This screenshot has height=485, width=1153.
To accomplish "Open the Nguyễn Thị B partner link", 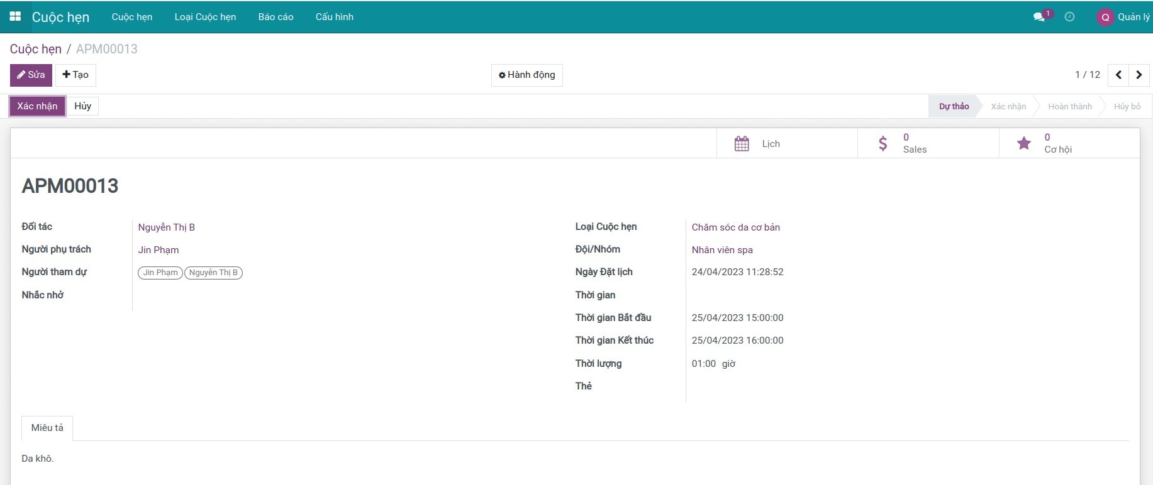I will click(x=166, y=227).
